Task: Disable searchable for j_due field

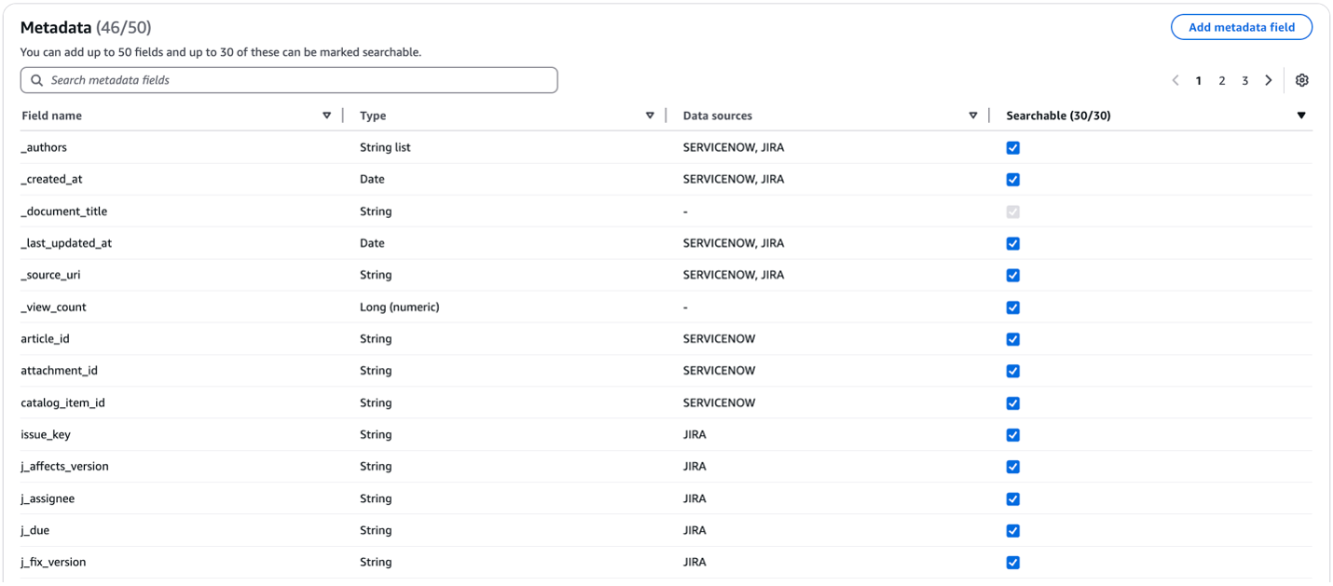Action: tap(1012, 530)
